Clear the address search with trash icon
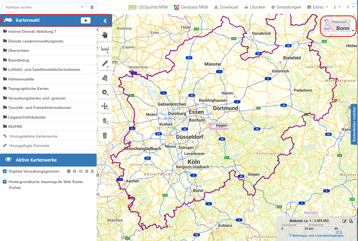 coord(92,7)
